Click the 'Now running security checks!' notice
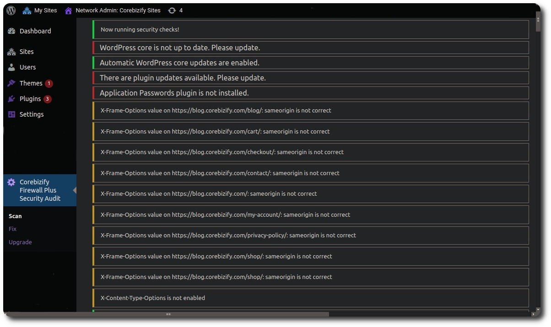 (x=311, y=29)
